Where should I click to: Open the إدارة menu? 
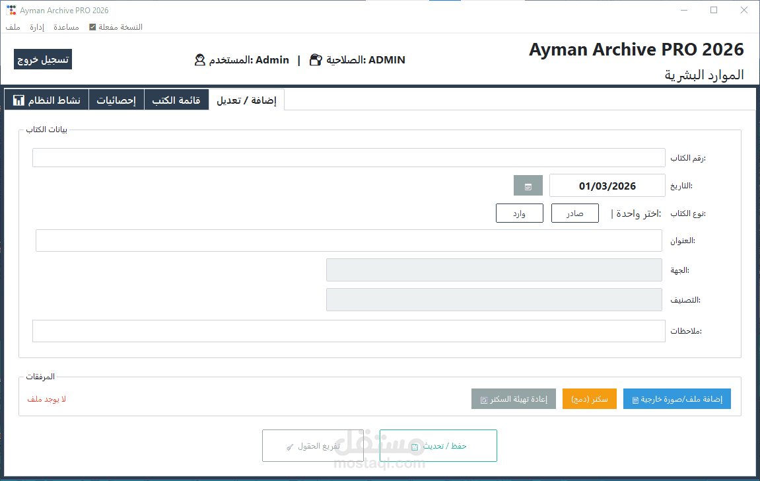pos(37,27)
